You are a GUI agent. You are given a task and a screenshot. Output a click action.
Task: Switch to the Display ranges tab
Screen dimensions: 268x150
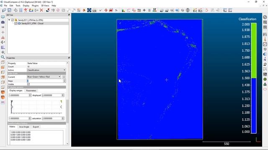pyautogui.click(x=16, y=90)
